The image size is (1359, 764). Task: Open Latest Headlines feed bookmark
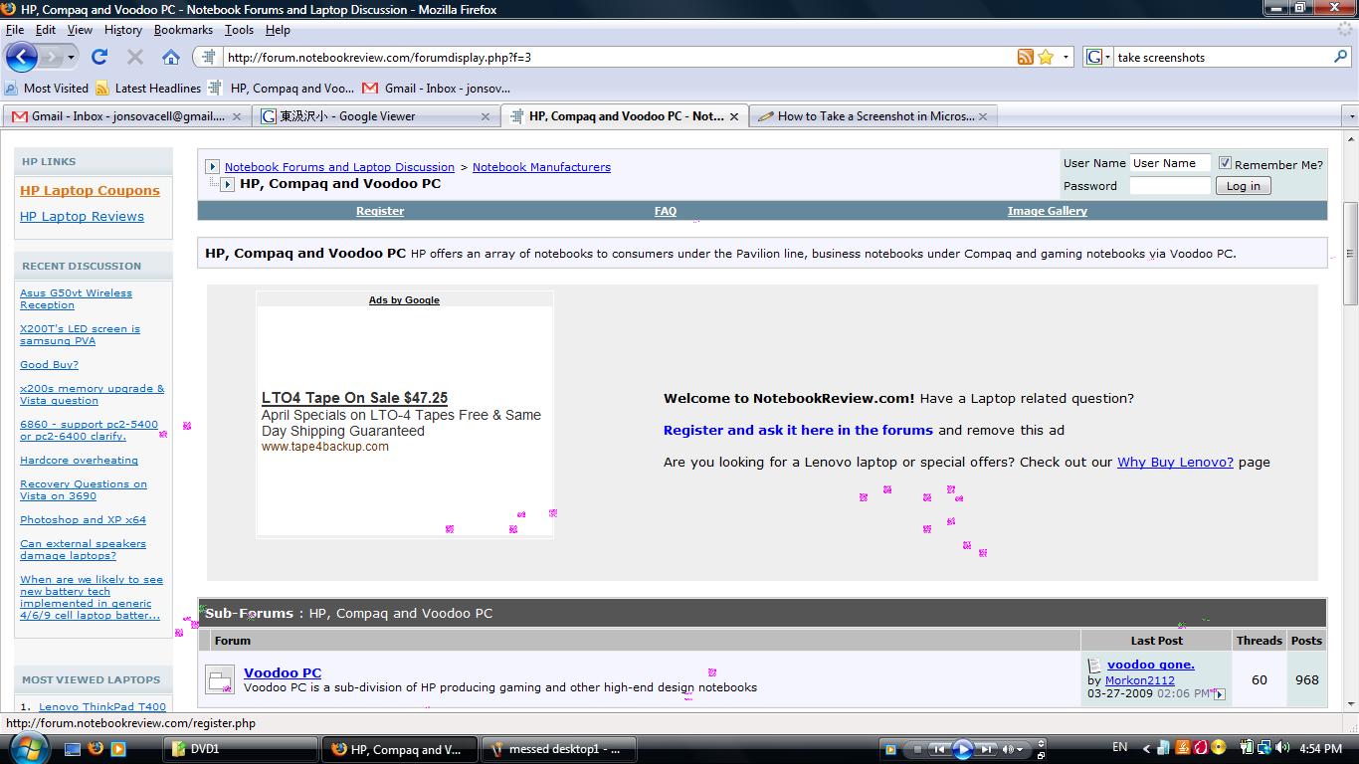click(148, 88)
